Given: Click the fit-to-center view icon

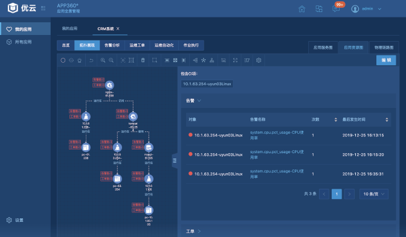Looking at the screenshot, I should (123, 60).
